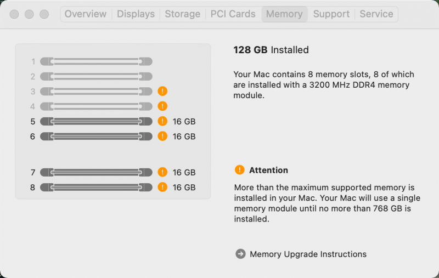Click the warning icon beside slot 6
Image resolution: width=439 pixels, height=278 pixels.
tap(162, 136)
